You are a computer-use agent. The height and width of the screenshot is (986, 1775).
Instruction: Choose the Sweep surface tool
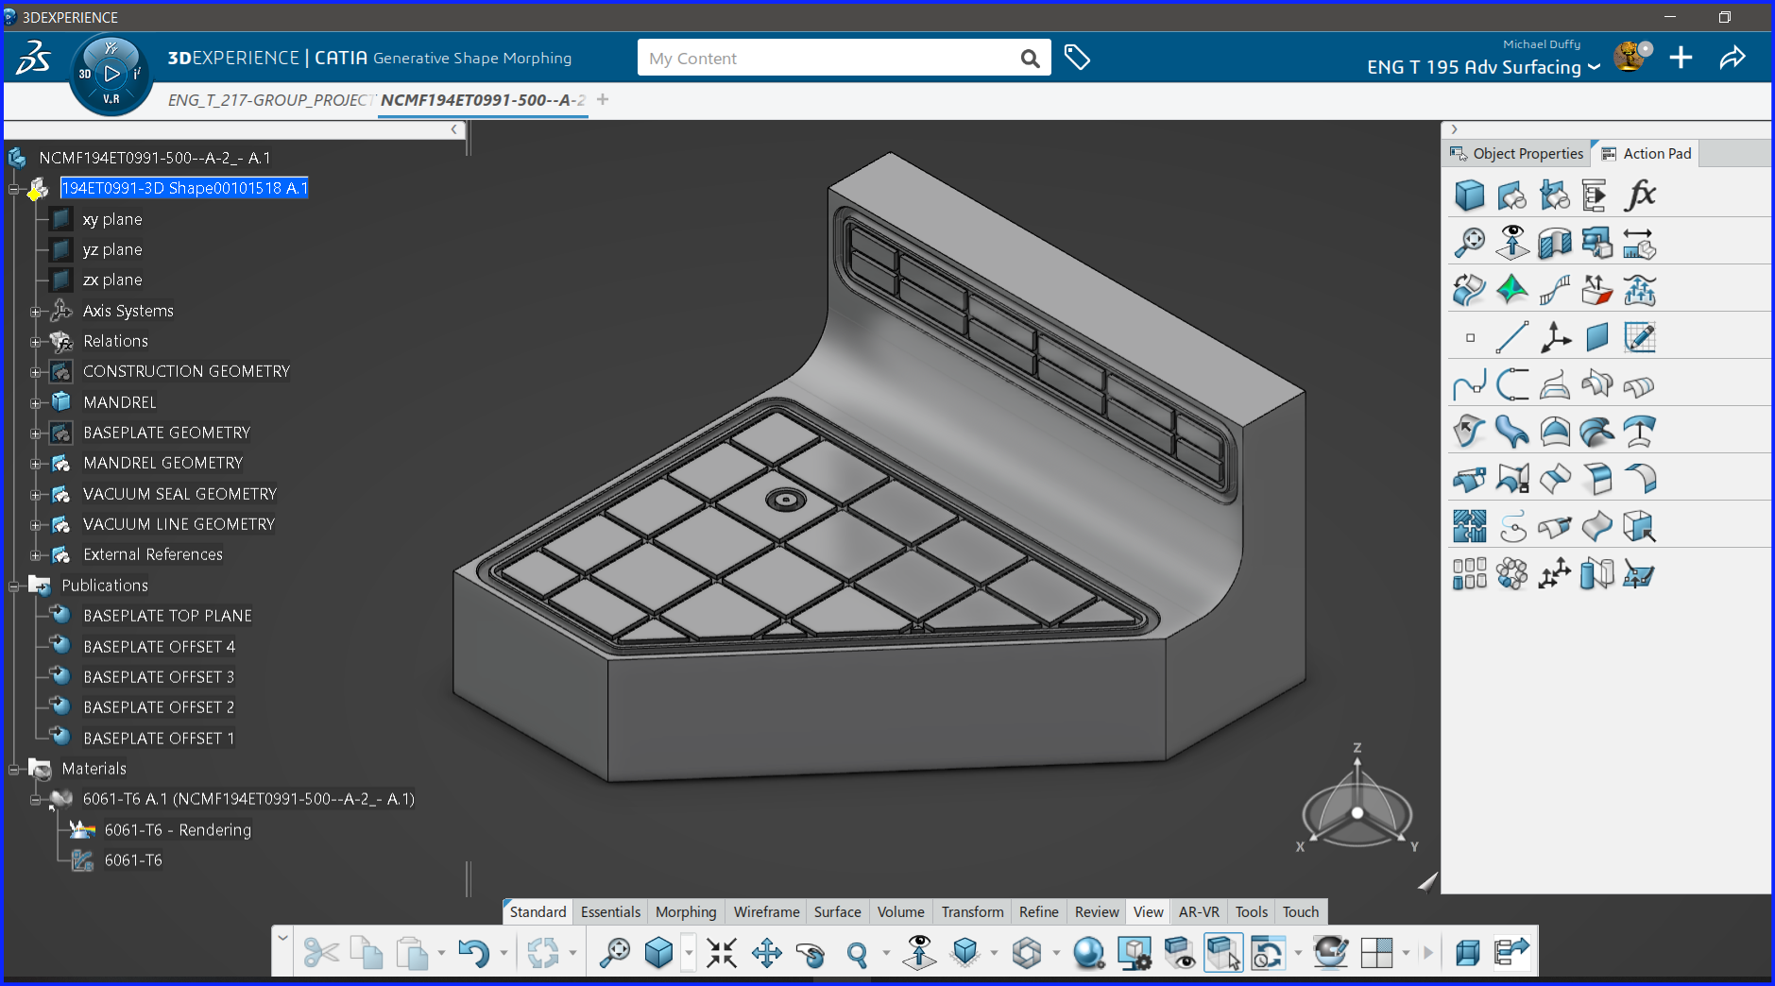tap(1511, 432)
